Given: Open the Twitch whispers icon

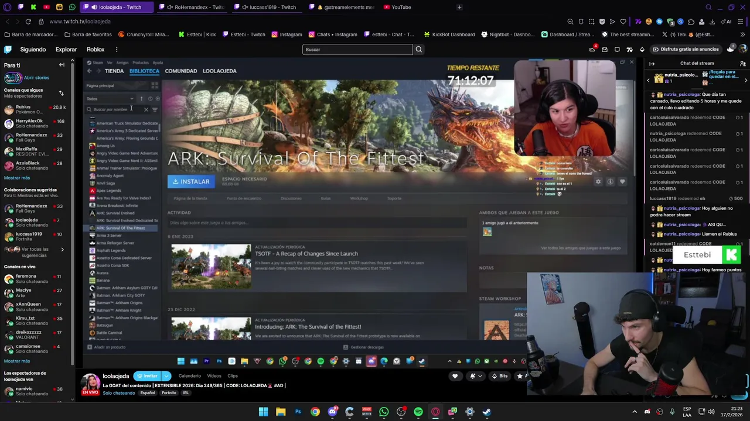Looking at the screenshot, I should [617, 50].
